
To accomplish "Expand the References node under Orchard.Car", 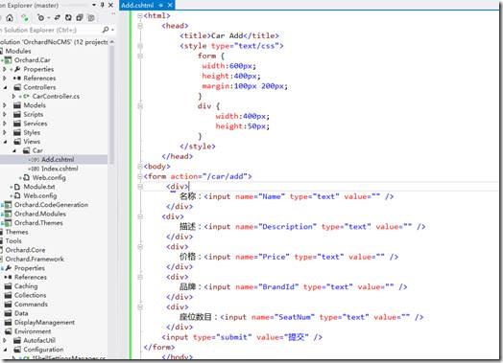I will click(5, 79).
